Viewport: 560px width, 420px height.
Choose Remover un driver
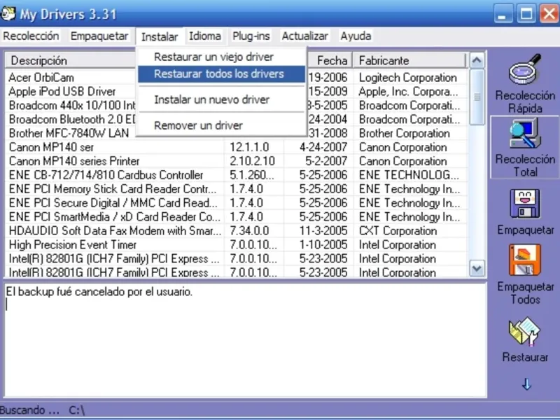point(222,125)
